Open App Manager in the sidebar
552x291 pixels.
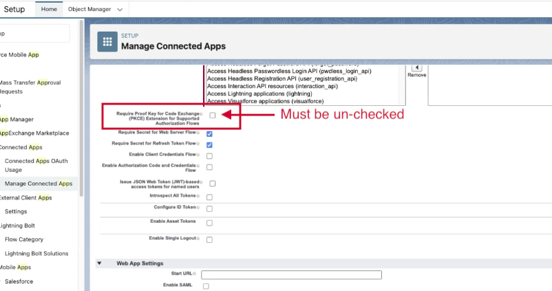point(17,119)
